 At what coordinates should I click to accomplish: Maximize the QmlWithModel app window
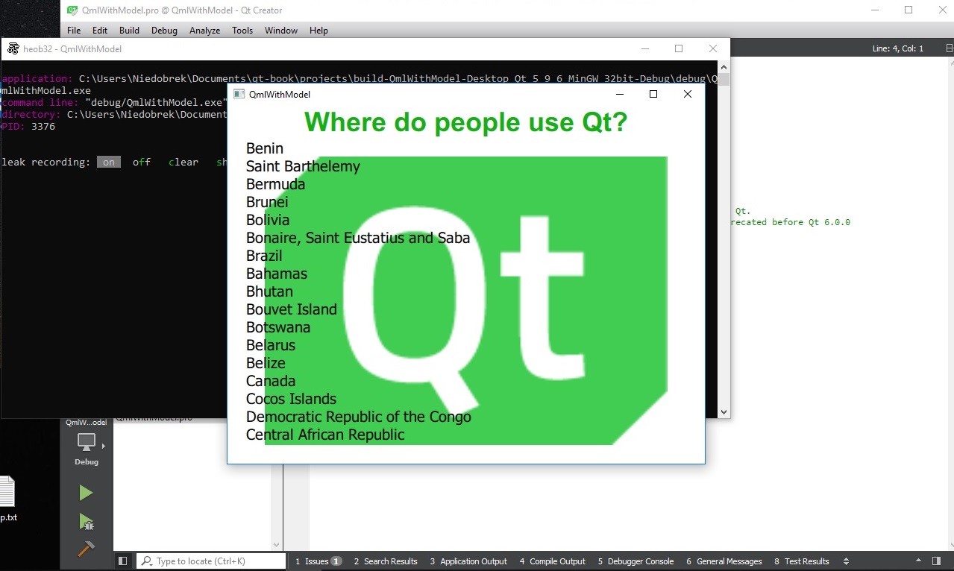coord(653,94)
